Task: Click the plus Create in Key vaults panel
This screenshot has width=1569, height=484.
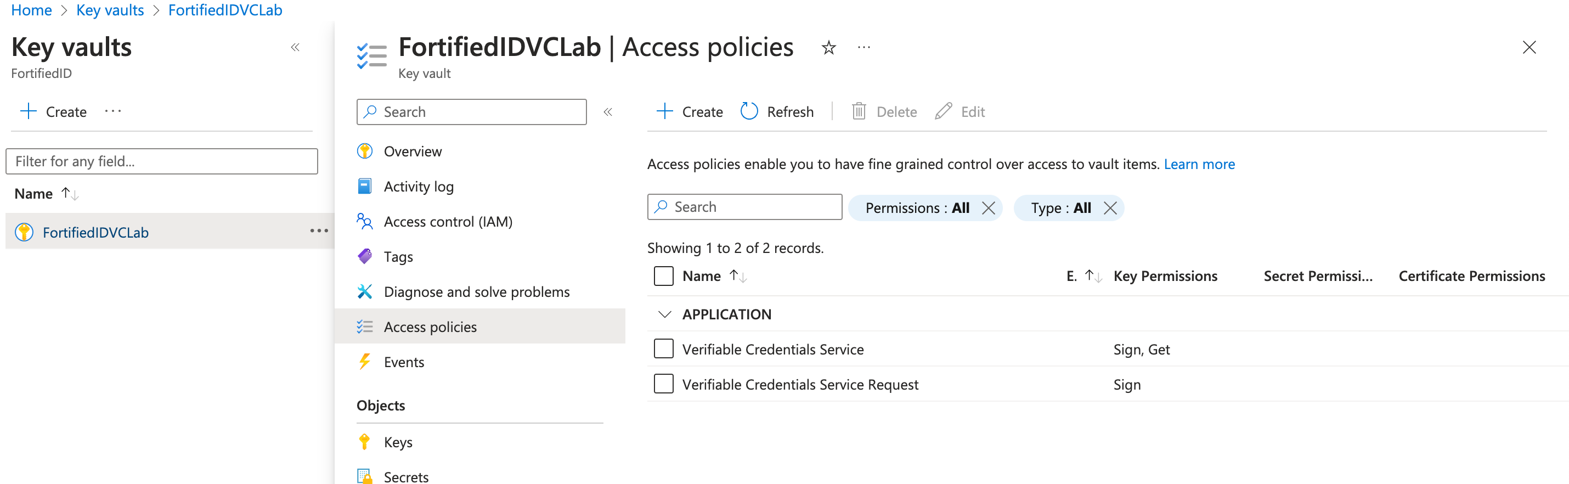Action: click(54, 111)
